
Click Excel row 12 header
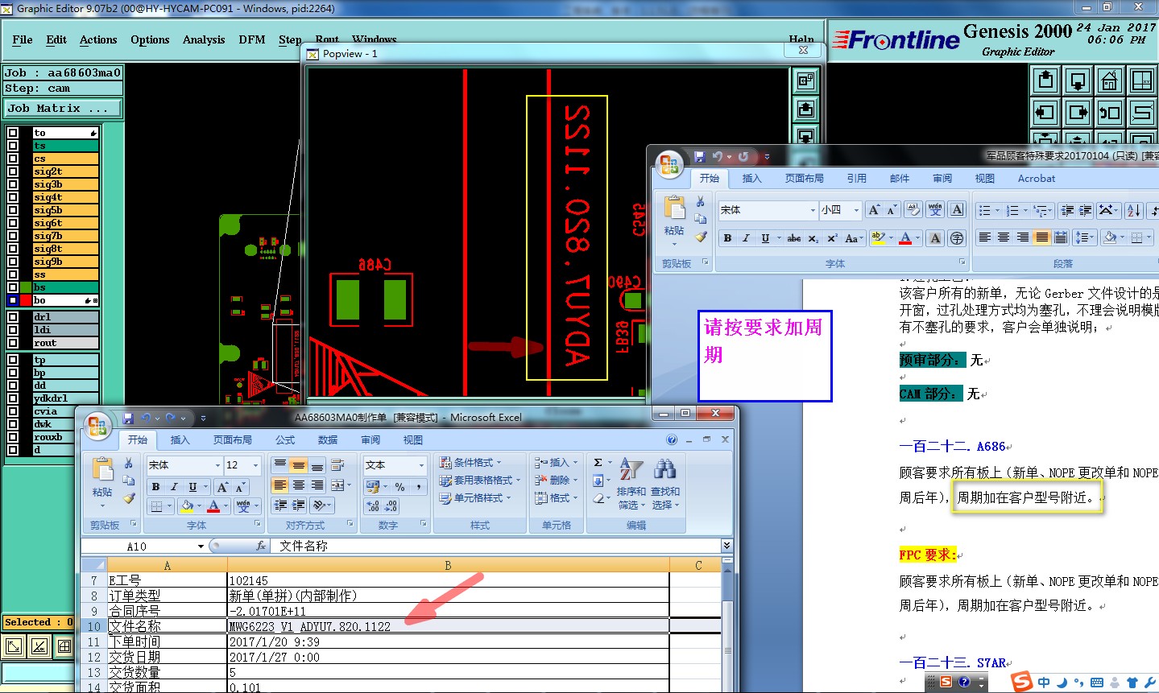click(x=94, y=657)
